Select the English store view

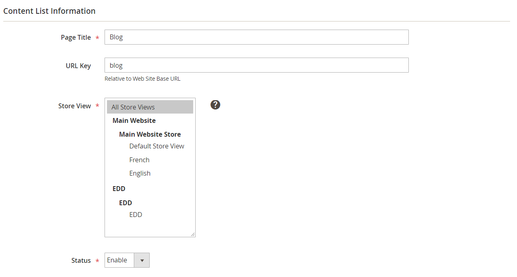coord(140,173)
